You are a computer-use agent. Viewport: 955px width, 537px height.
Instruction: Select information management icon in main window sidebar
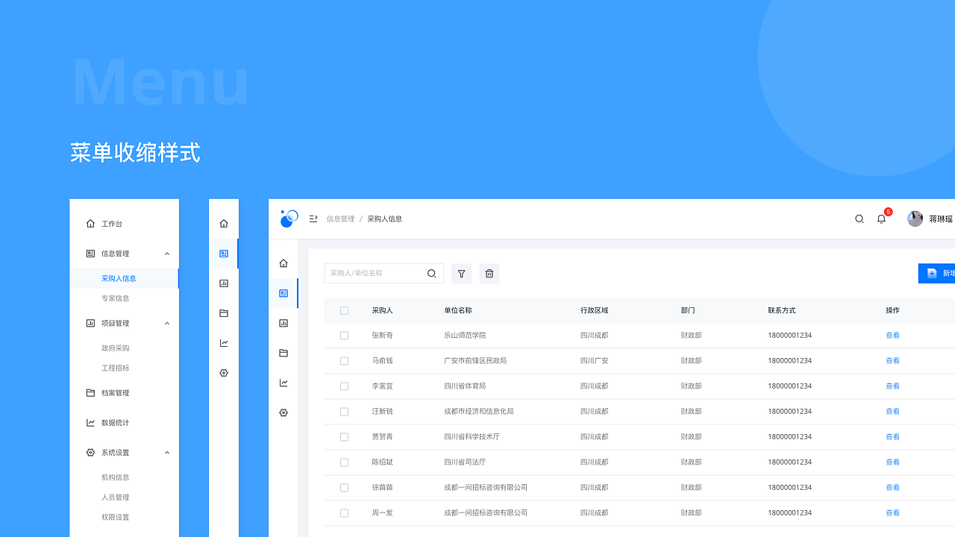284,293
